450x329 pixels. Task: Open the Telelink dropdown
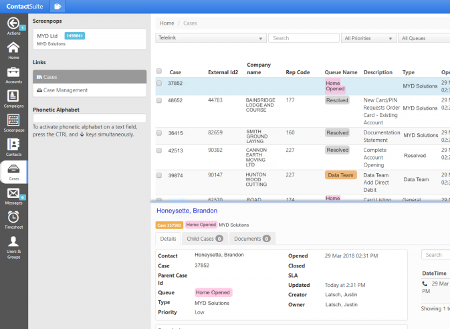coord(211,38)
